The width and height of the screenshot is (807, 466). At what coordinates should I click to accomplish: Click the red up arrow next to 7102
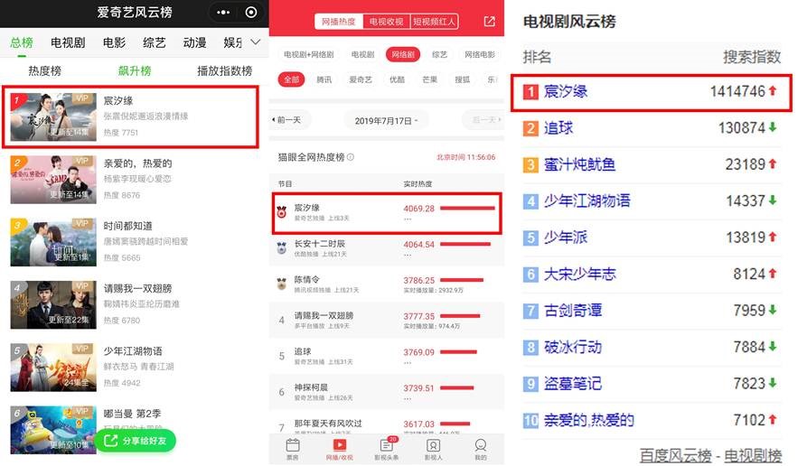(x=773, y=419)
